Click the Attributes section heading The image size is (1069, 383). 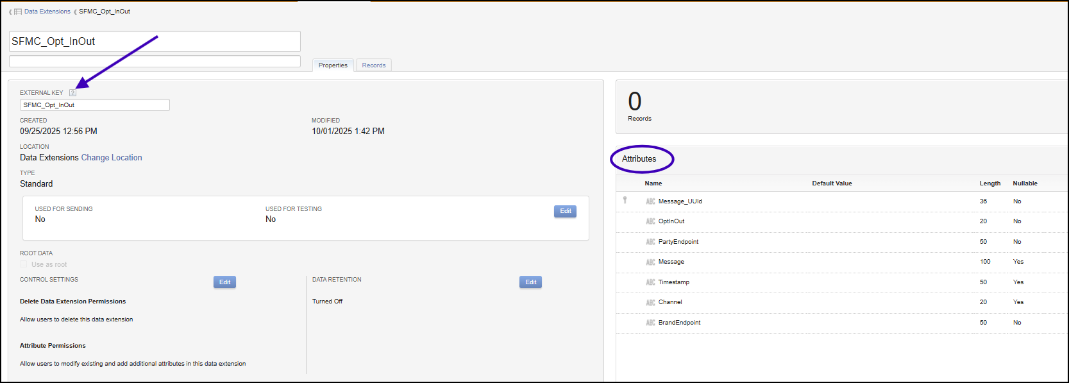point(639,159)
